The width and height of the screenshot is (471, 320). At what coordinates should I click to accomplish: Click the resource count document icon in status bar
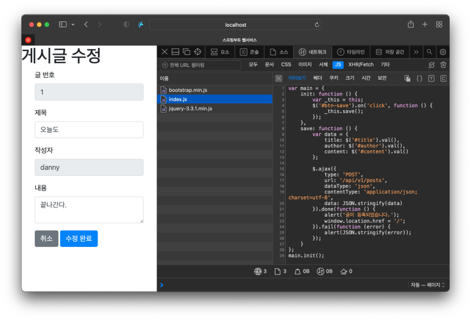tap(277, 271)
